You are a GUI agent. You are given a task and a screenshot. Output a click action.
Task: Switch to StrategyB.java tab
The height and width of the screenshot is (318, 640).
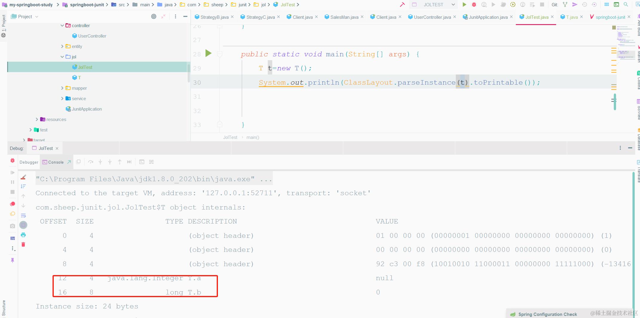(x=214, y=17)
